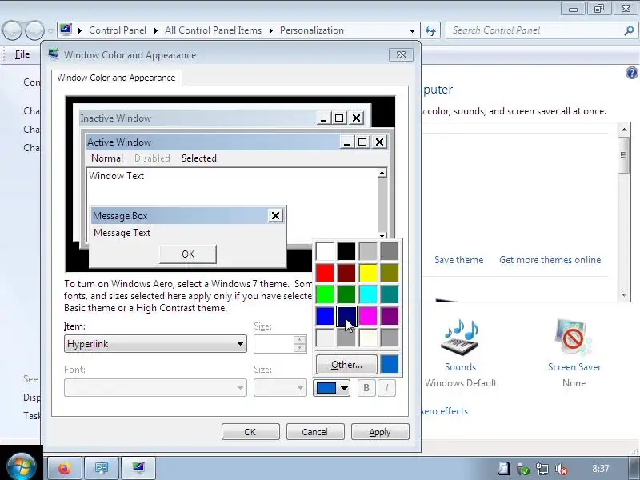Viewport: 640px width, 480px height.
Task: Pick the olive color swatch
Action: pyautogui.click(x=390, y=273)
